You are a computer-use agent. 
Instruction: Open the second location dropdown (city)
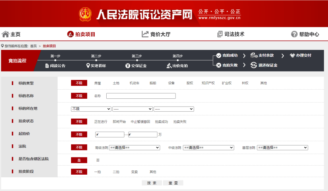point(132,109)
